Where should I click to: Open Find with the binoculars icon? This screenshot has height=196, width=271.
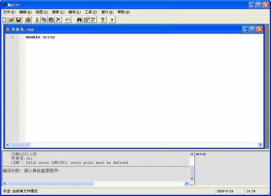point(79,20)
